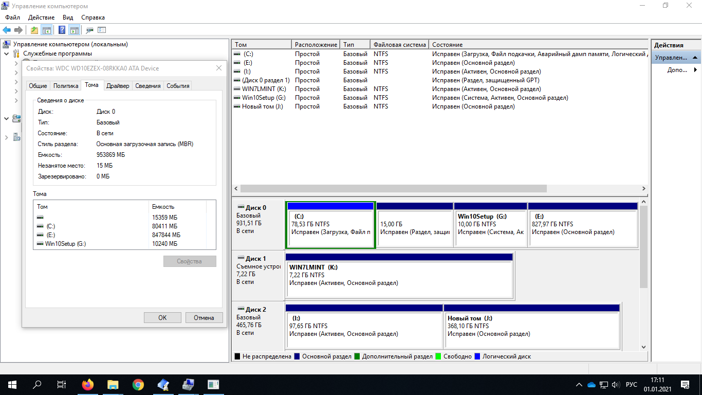Select the 15,00 ГБ GPT-protected partition block
Viewport: 702px width, 395px height.
click(414, 225)
